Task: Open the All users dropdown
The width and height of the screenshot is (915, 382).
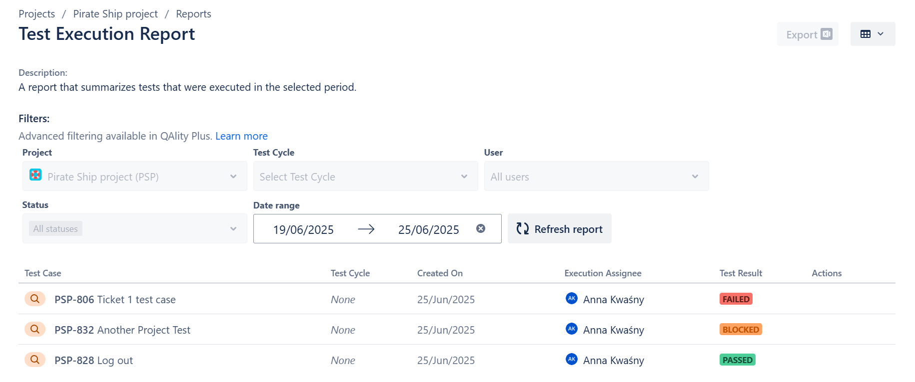Action: (x=596, y=176)
